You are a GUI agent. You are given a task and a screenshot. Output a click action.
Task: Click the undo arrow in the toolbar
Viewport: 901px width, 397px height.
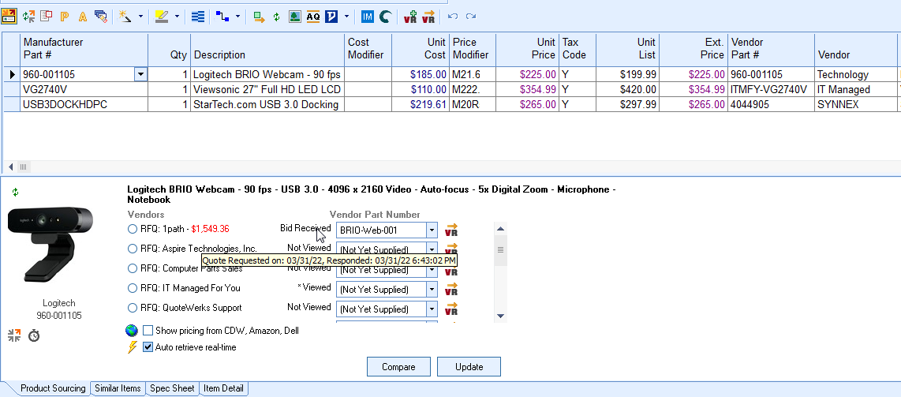(x=452, y=16)
